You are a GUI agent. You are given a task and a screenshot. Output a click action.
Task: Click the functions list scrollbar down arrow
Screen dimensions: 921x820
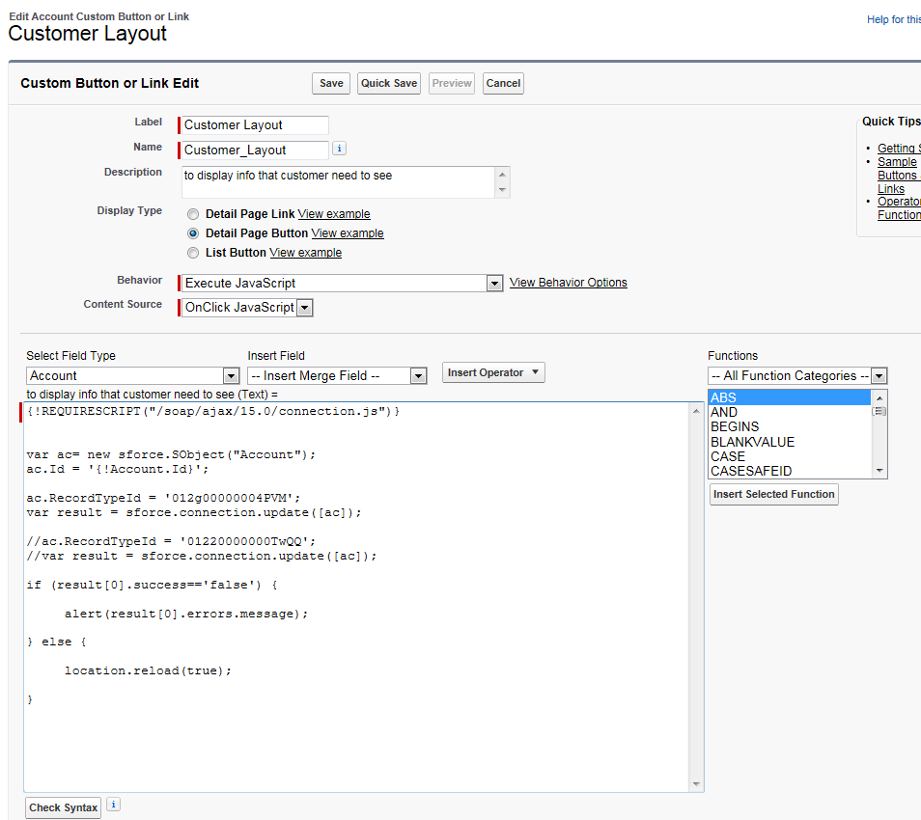[x=879, y=471]
